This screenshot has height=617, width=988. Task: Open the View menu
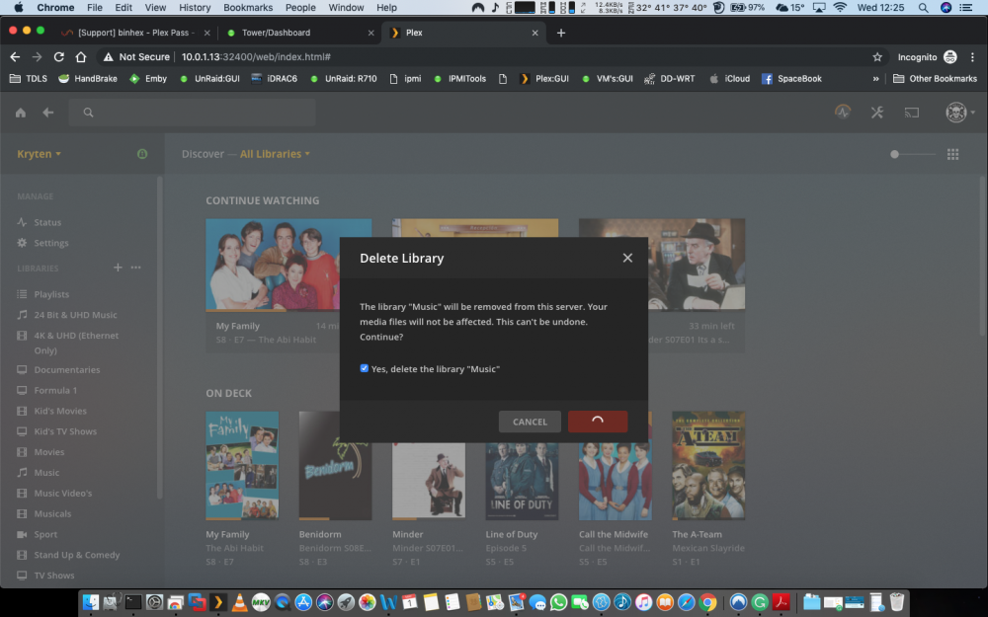[x=155, y=8]
